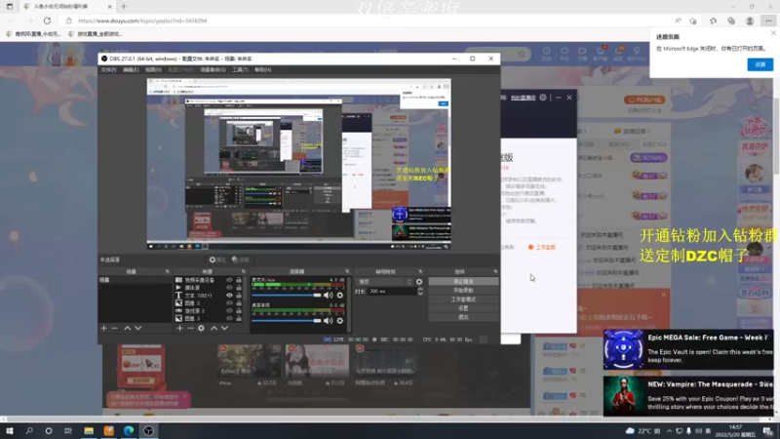
Task: Open 麦克风/Aux audio settings gear
Action: (340, 296)
